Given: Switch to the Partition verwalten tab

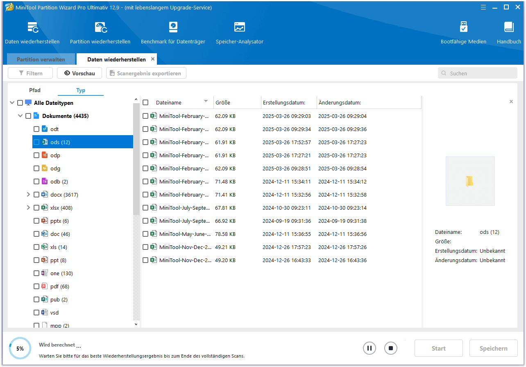Looking at the screenshot, I should (x=41, y=59).
